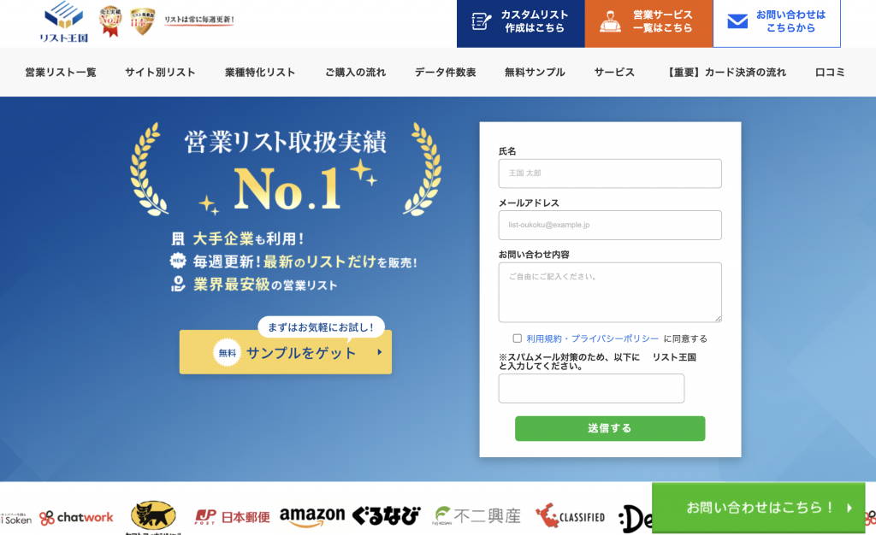
Task: Open the 営業リスト一覧 menu item
Action: 61,72
